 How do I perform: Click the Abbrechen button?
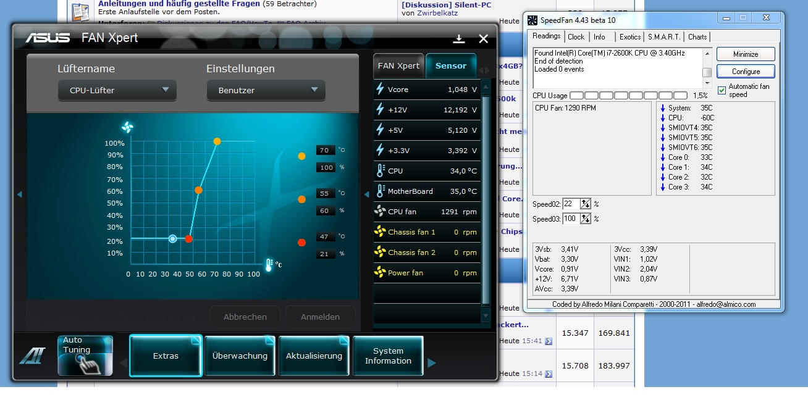(245, 317)
